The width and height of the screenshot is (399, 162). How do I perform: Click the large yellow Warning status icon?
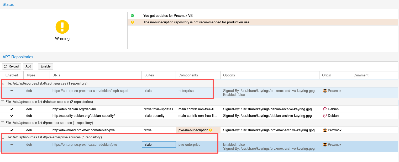(x=62, y=27)
